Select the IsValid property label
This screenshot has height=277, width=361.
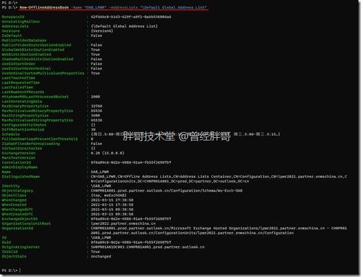tap(10, 252)
